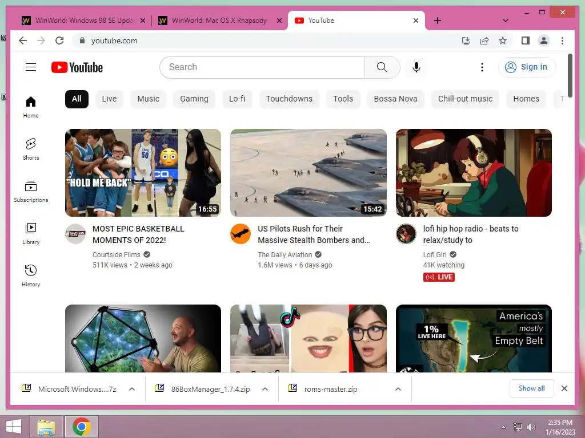Image resolution: width=585 pixels, height=438 pixels.
Task: Open the roms-master.zip download
Action: pos(323,389)
